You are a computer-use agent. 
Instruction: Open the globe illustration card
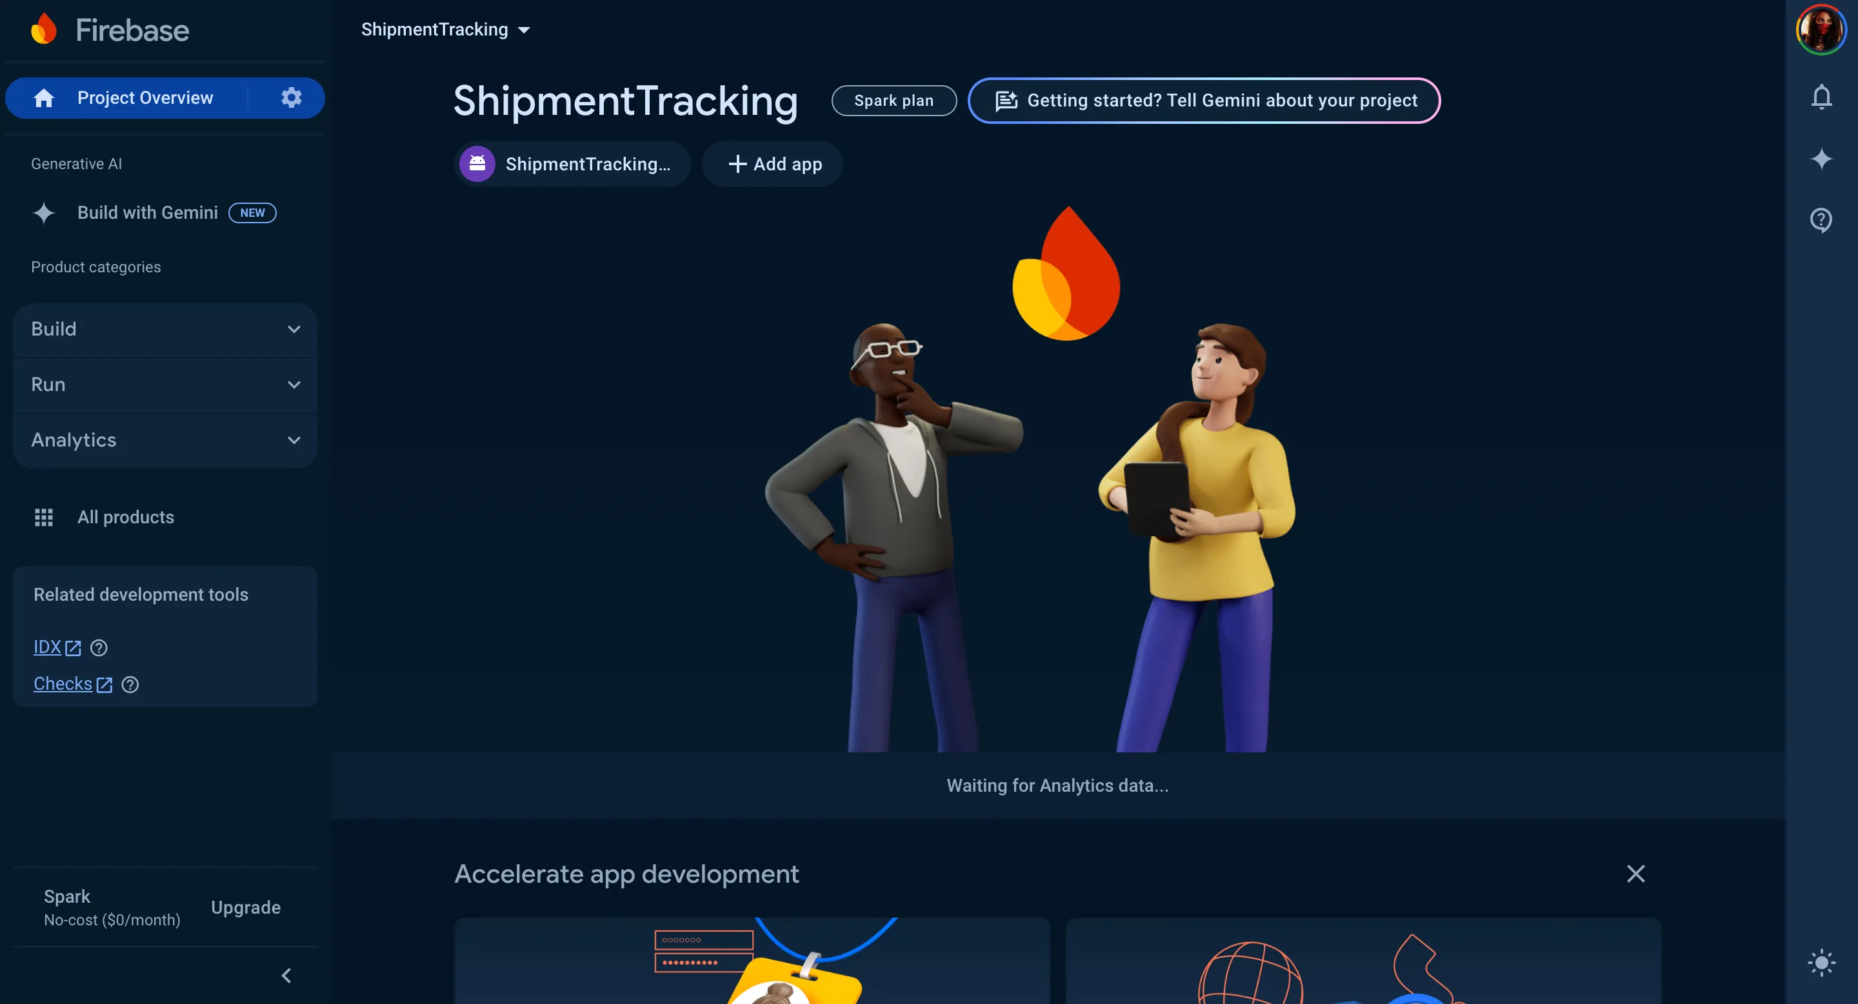click(1363, 961)
